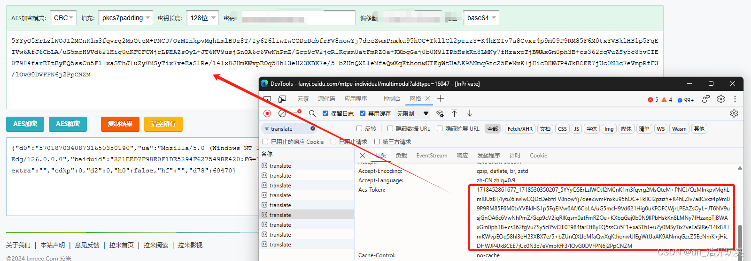The image size is (751, 261).
Task: Import HAR file upload arrow
Action: (x=455, y=113)
